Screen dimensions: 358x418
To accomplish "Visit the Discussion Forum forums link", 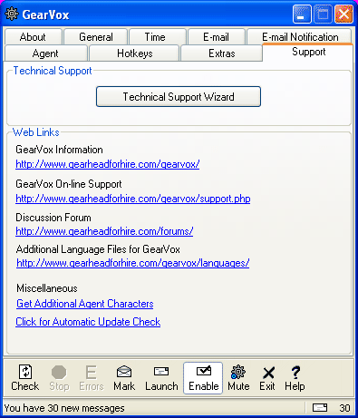I will pos(104,231).
